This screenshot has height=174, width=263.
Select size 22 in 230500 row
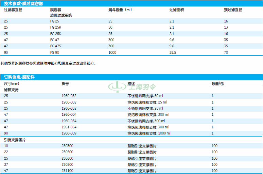6,152
